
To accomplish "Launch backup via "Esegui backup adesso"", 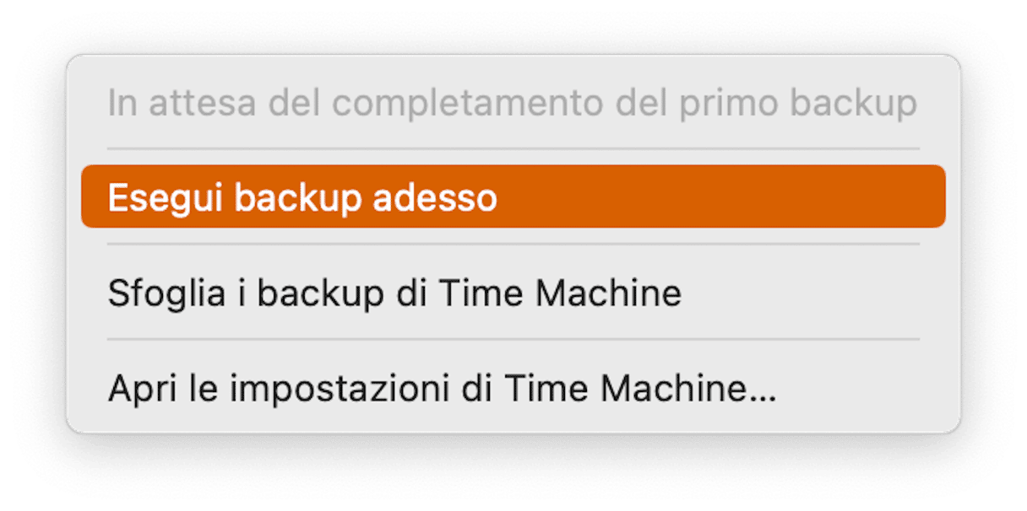I will coord(513,196).
